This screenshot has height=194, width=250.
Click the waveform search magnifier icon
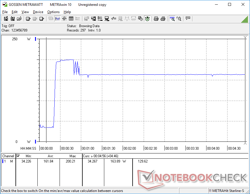[x=179, y=19]
